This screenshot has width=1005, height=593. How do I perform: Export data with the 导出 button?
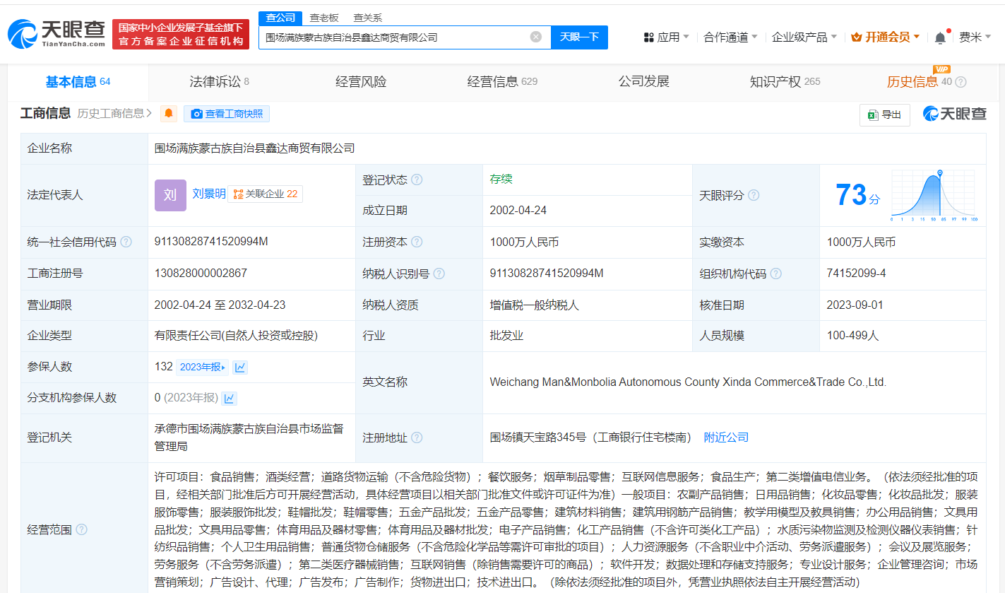pyautogui.click(x=884, y=115)
